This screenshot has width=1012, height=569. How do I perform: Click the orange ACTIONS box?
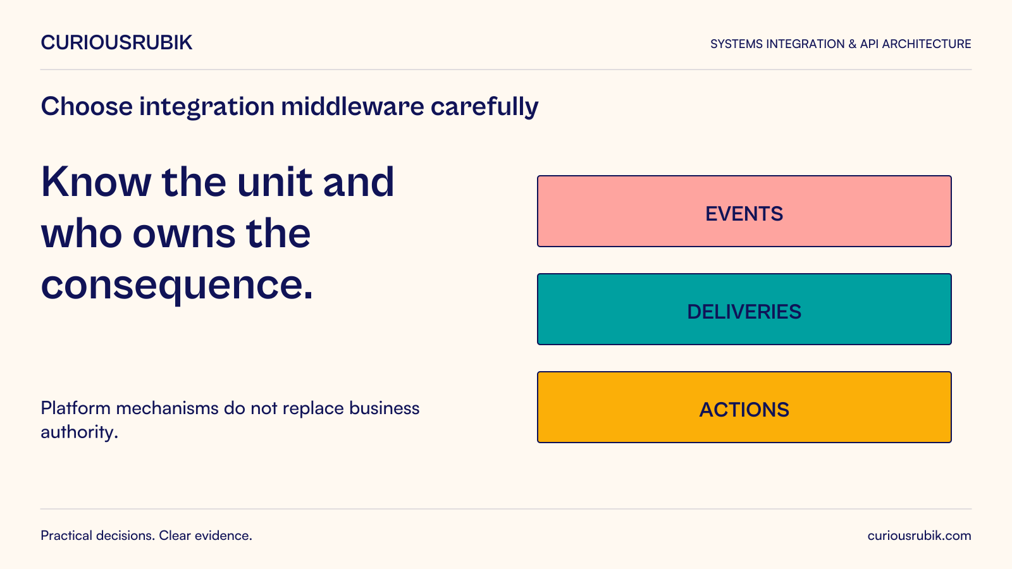point(744,407)
